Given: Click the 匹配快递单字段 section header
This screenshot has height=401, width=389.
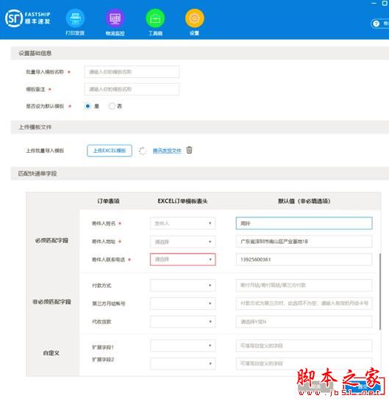Looking at the screenshot, I should pos(200,173).
